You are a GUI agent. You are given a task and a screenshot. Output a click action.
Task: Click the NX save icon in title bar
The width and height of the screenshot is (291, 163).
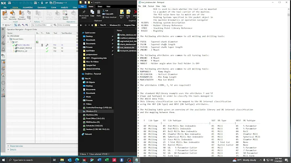[x=9, y=3]
